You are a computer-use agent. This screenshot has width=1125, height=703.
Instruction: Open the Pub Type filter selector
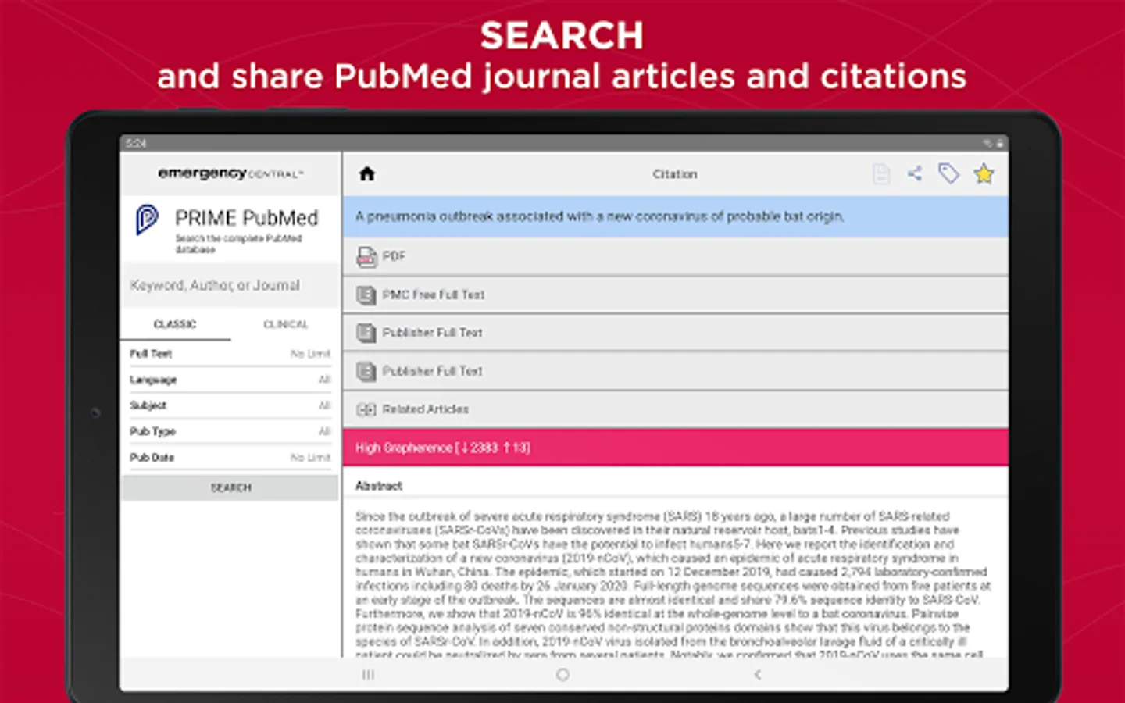230,431
